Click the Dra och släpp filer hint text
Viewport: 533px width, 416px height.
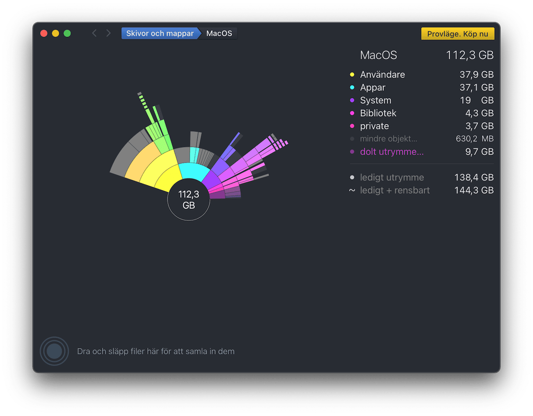[156, 351]
